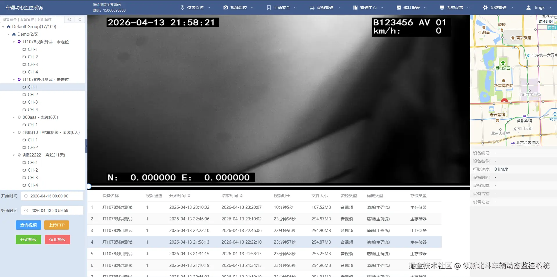Image resolution: width=557 pixels, height=277 pixels.
Task: Select CH-2 under JT1078视频测试
Action: (x=33, y=57)
